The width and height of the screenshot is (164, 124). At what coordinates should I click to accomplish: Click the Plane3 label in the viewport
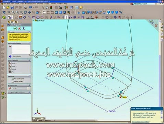click(112, 111)
